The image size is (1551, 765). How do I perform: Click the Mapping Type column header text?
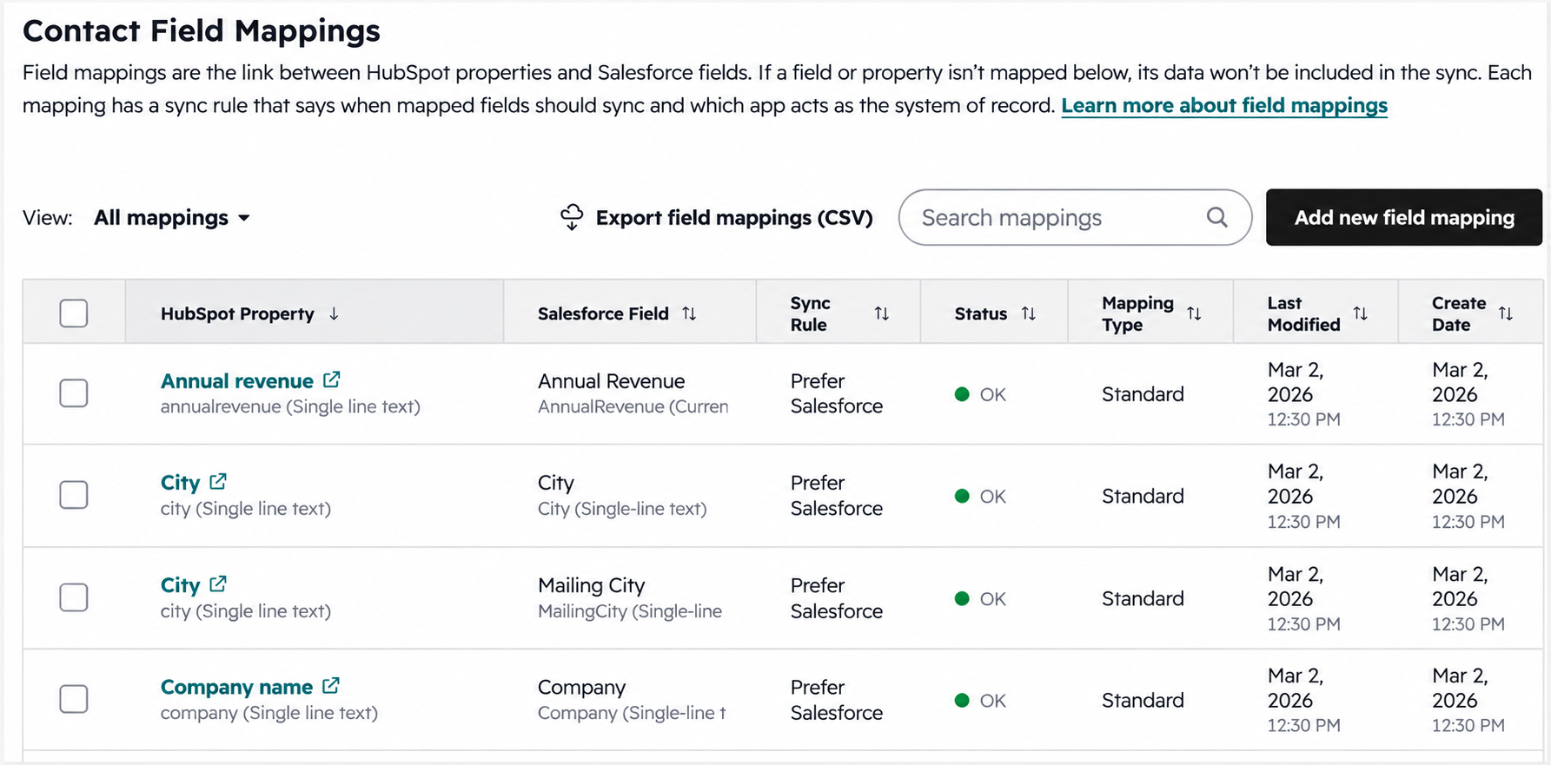click(x=1137, y=313)
